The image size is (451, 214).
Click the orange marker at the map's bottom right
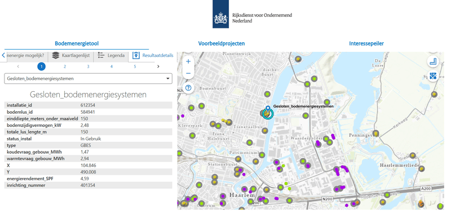pos(421,204)
